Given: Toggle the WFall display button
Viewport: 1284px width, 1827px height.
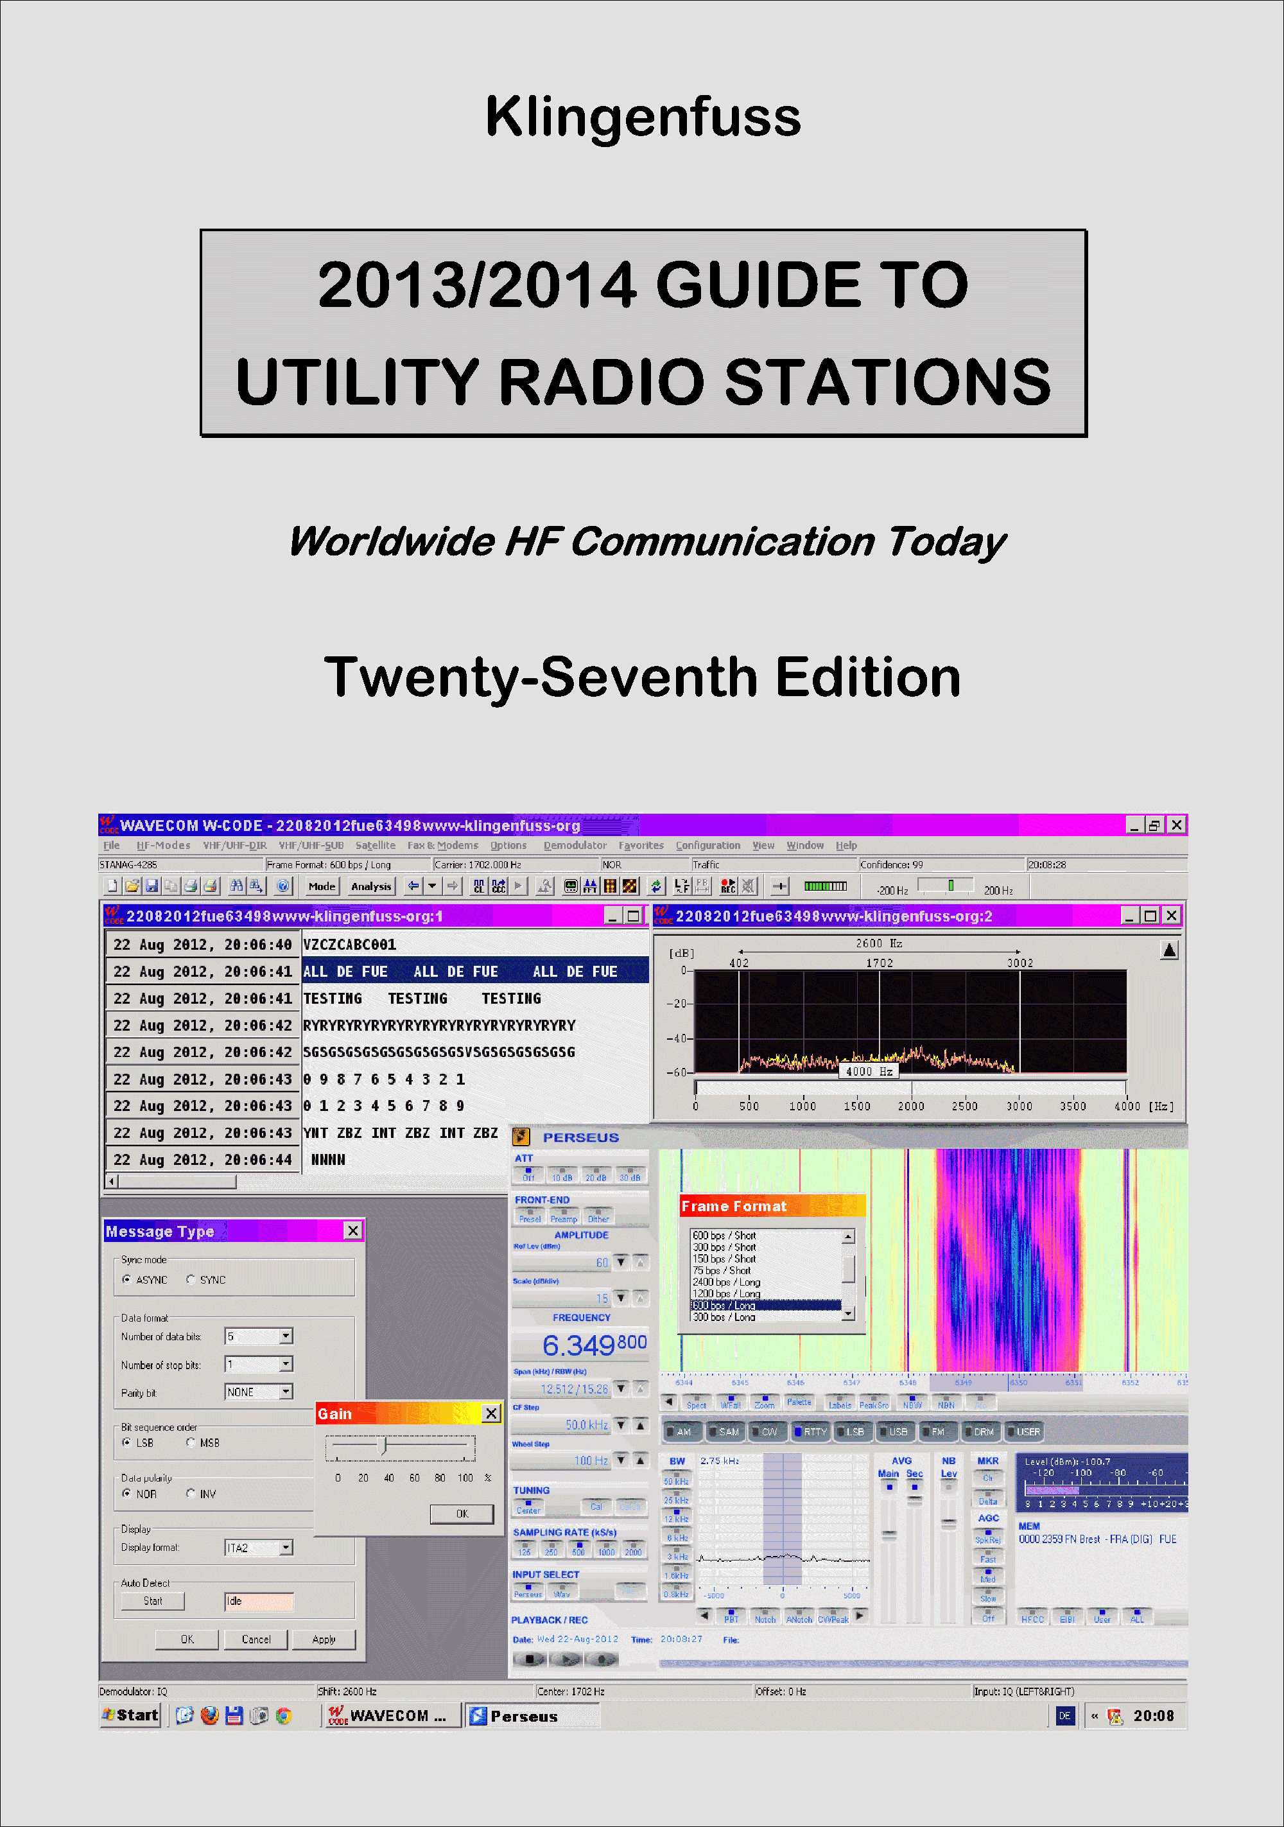Looking at the screenshot, I should (731, 1402).
